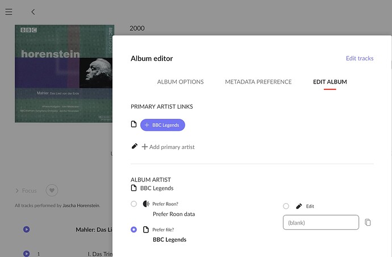
Task: Expand the Focus chevron
Action: click(17, 190)
